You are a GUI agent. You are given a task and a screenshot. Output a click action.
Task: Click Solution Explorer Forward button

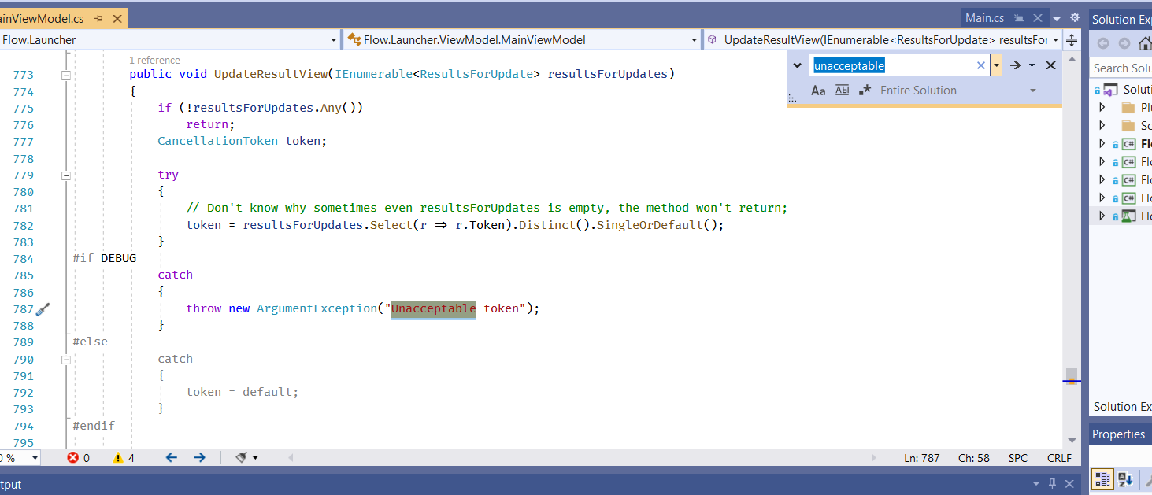[x=1124, y=43]
